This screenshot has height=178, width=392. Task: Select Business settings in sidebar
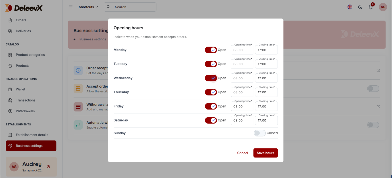click(x=31, y=146)
